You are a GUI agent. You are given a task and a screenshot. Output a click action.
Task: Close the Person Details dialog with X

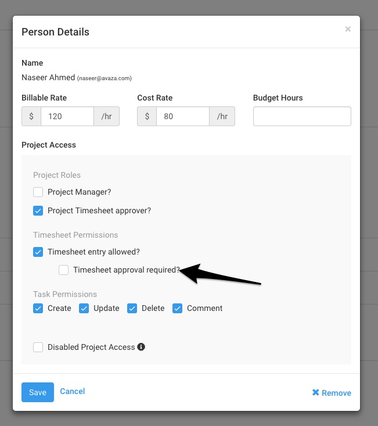(348, 29)
